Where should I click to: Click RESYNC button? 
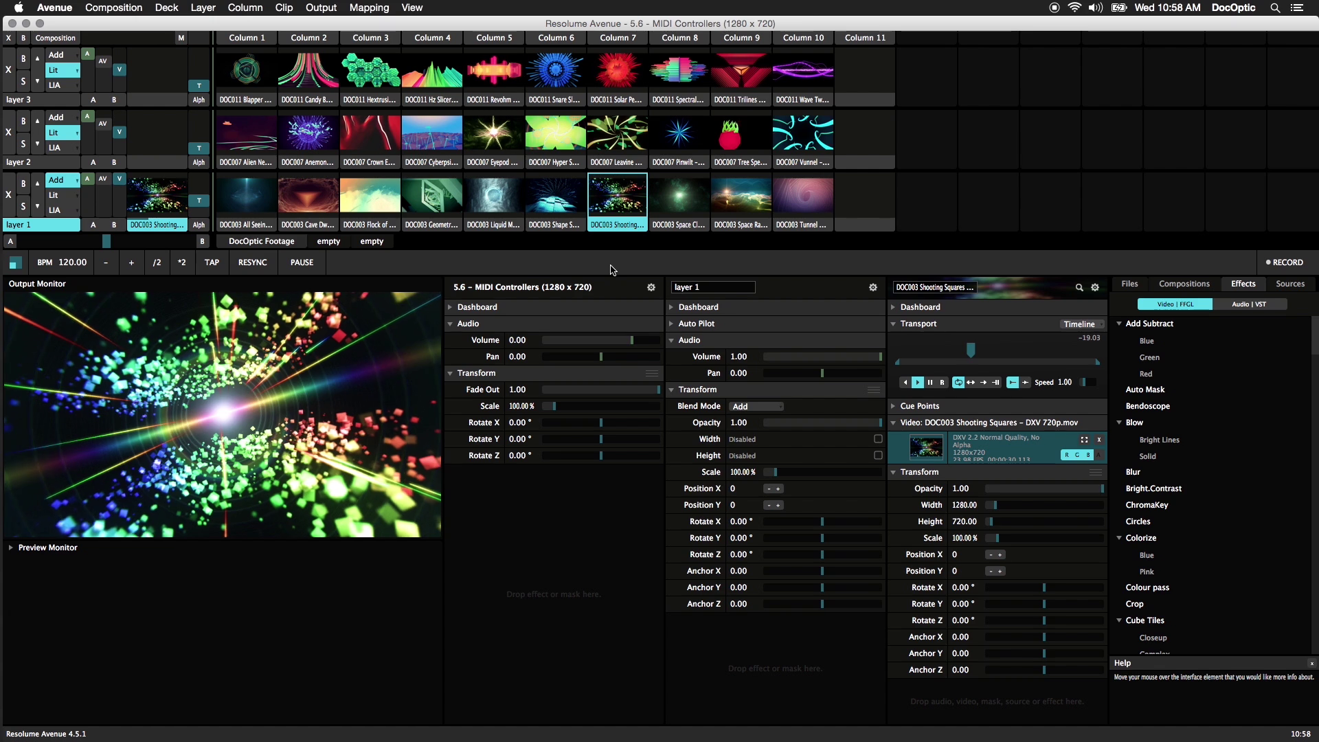tap(252, 262)
